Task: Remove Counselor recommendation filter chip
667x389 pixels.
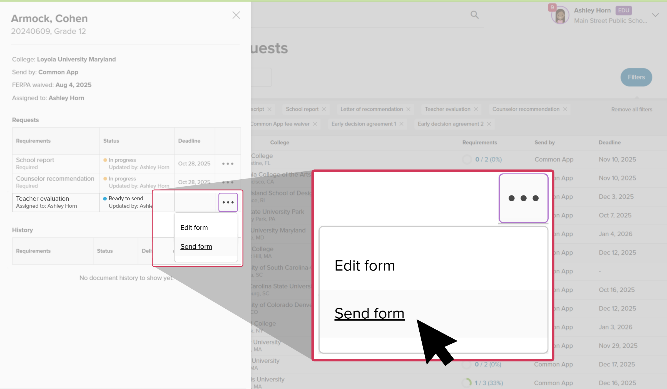Action: pos(565,109)
